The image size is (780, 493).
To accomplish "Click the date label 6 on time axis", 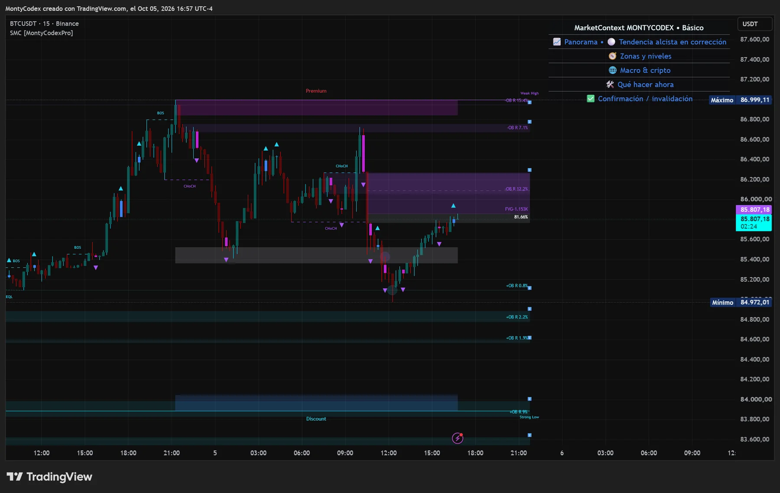I will [x=562, y=453].
